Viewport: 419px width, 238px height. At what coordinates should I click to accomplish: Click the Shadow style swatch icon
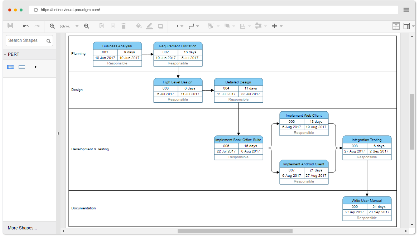[x=160, y=26]
